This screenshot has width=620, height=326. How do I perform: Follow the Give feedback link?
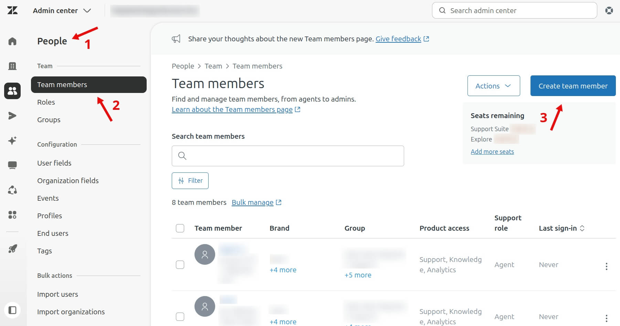(398, 39)
